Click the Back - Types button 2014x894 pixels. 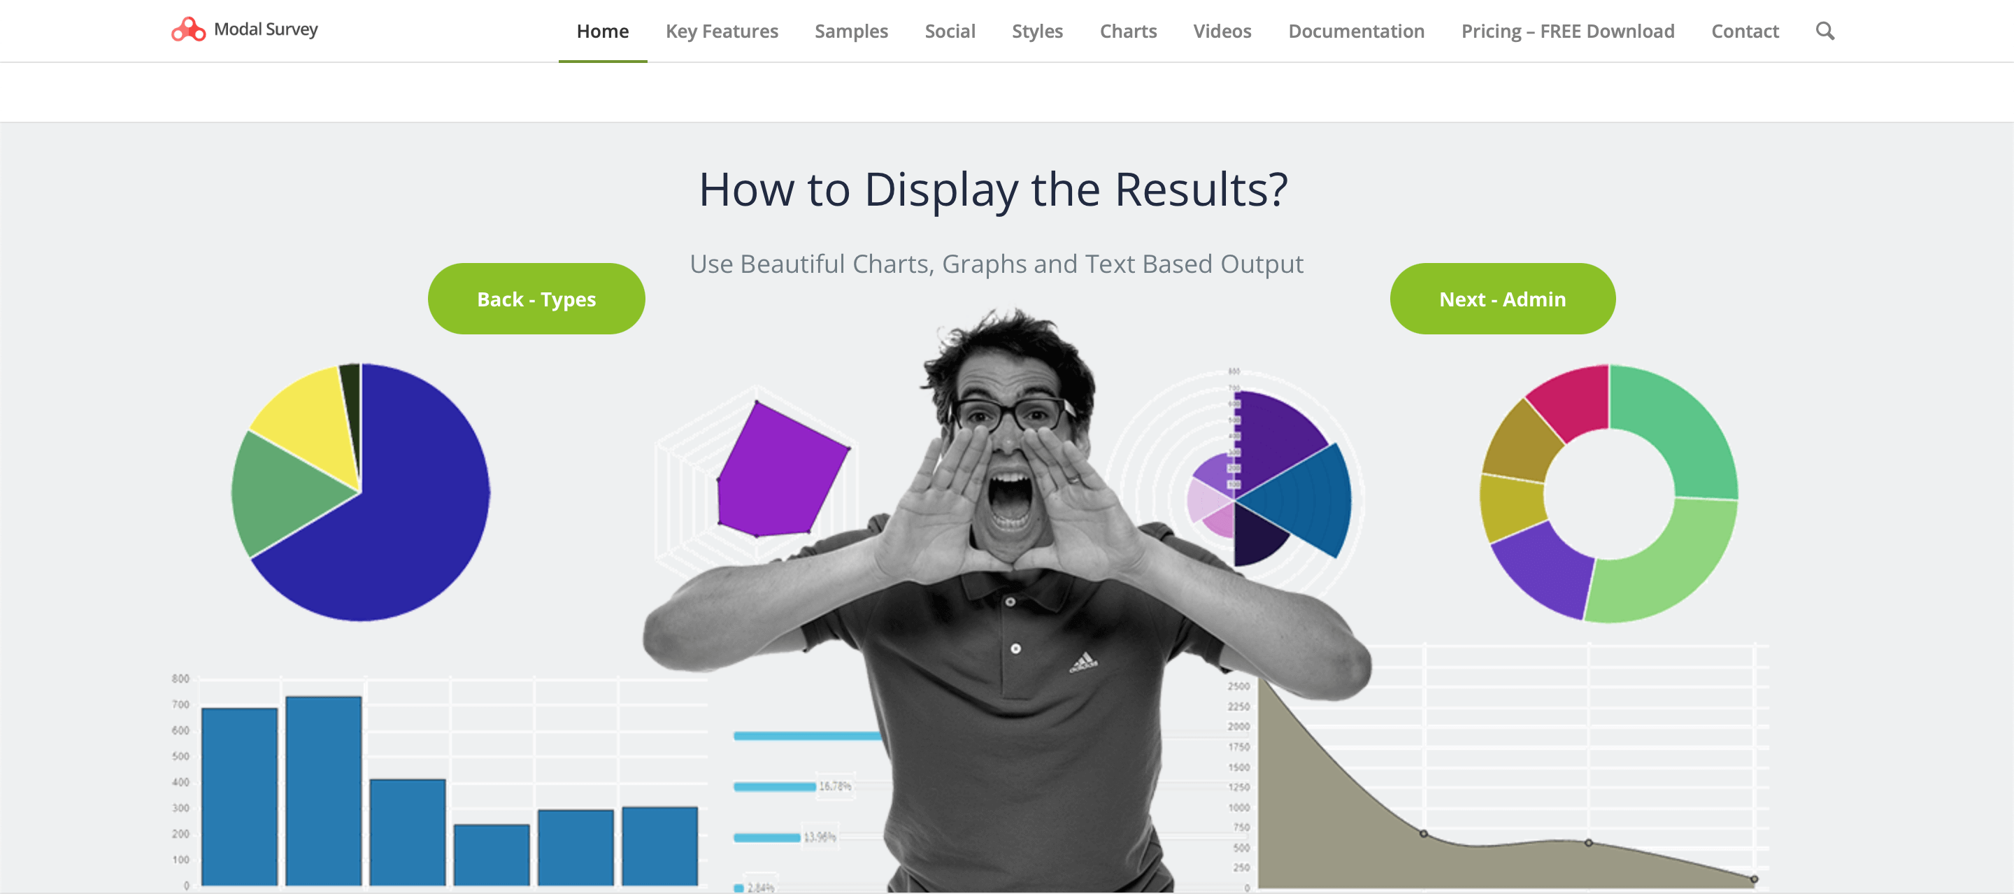[x=537, y=298]
